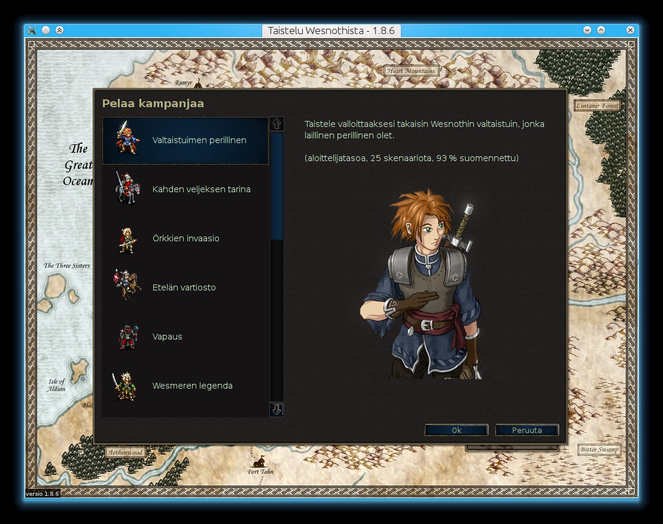
Task: Cancel the dialog with Peruuta
Action: click(x=527, y=430)
